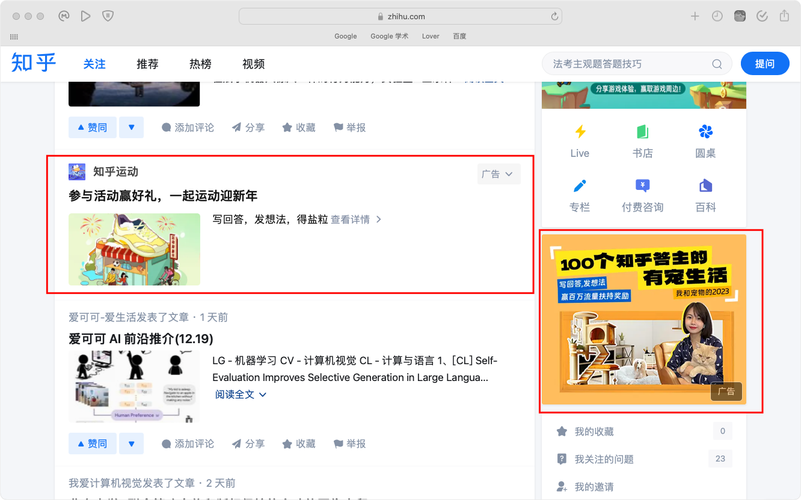The image size is (801, 500).
Task: Open the 付费咨询 consultation icon
Action: click(642, 186)
